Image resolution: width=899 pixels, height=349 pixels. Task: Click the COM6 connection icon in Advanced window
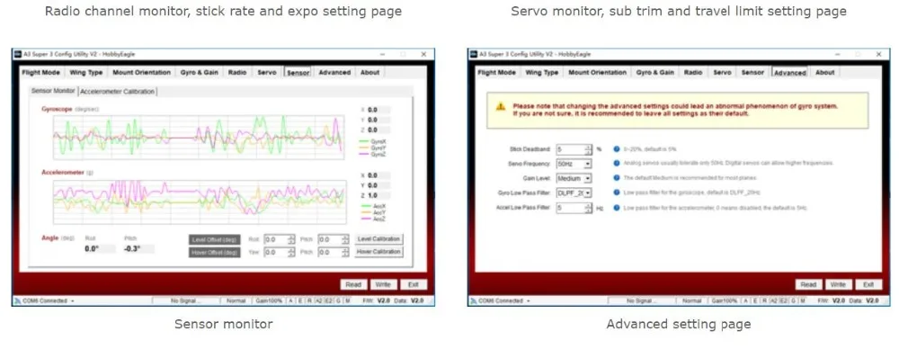tap(473, 300)
